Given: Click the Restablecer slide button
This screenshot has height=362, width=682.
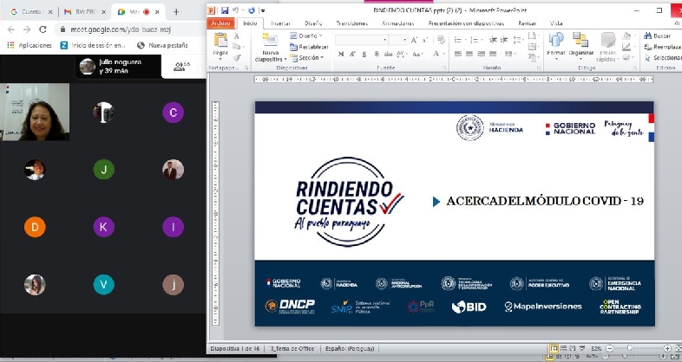Looking at the screenshot, I should click(309, 47).
